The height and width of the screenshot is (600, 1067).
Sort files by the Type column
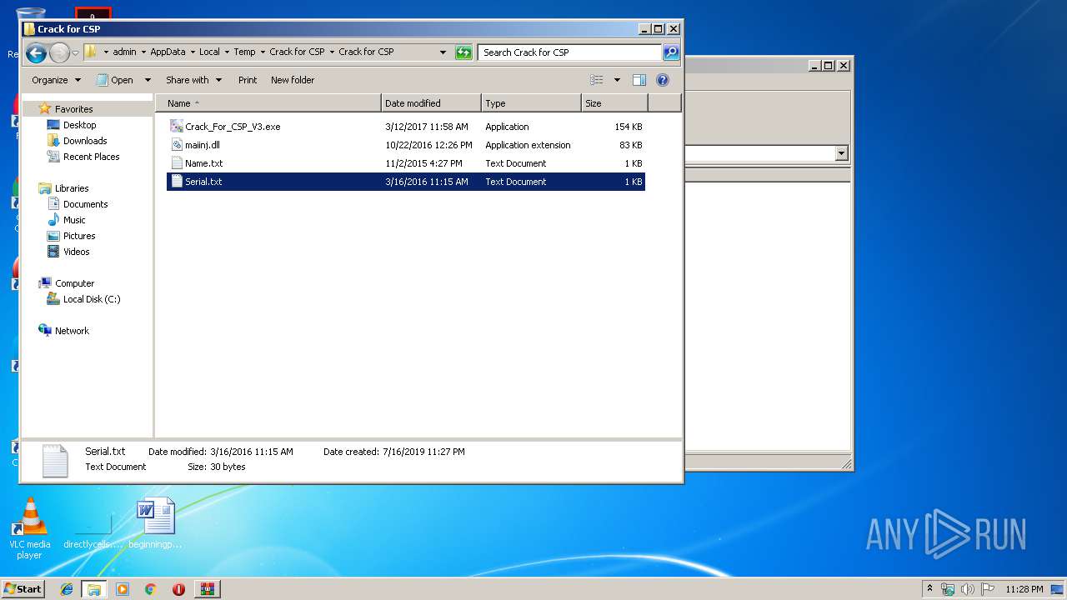tap(531, 103)
